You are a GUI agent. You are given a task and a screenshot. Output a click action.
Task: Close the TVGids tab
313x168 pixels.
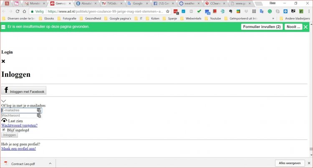pyautogui.click(x=121, y=3)
